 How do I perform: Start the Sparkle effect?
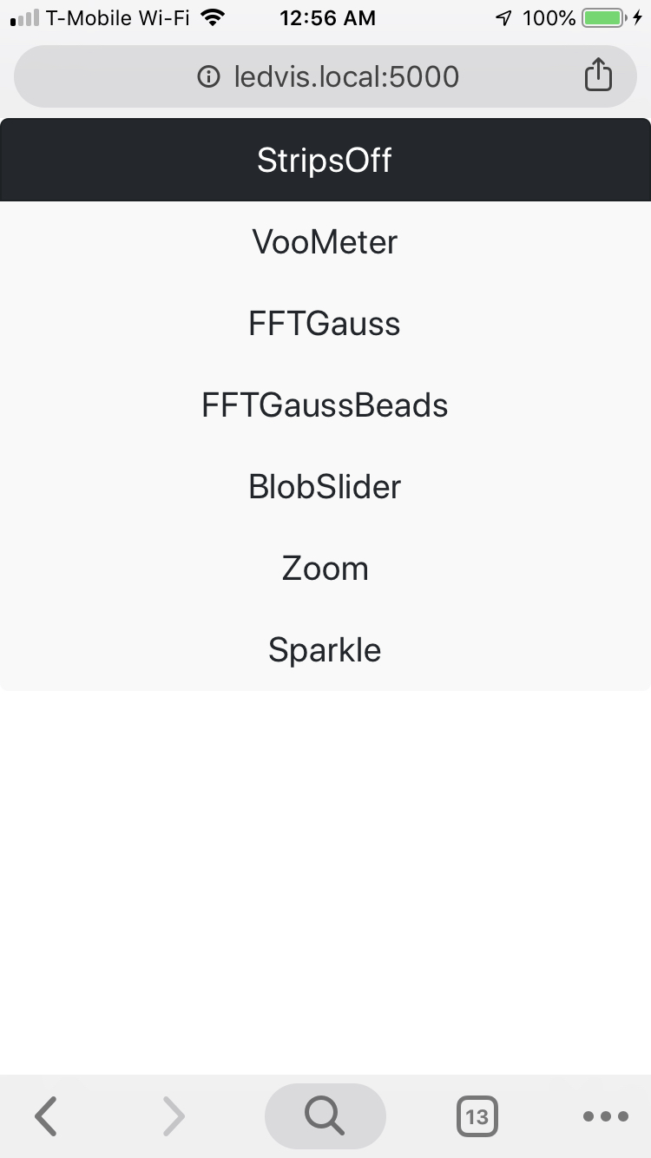(x=325, y=649)
